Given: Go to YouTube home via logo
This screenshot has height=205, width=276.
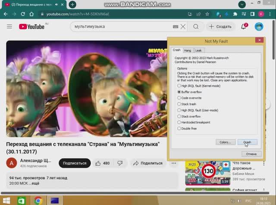Looking at the screenshot, I should [x=31, y=27].
